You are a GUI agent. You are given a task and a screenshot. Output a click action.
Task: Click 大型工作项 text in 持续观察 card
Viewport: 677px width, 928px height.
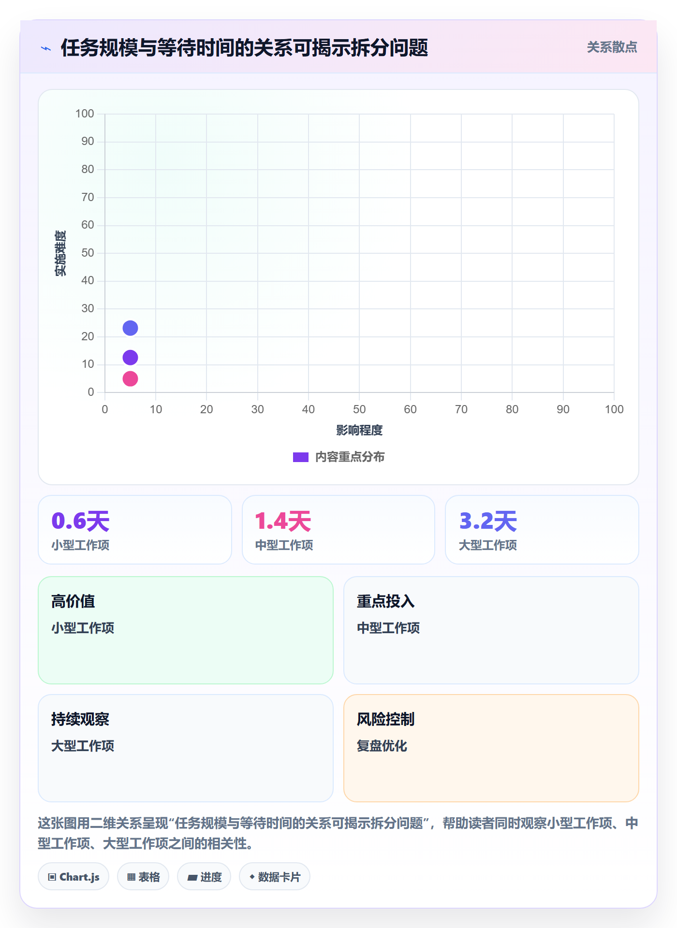pyautogui.click(x=83, y=746)
